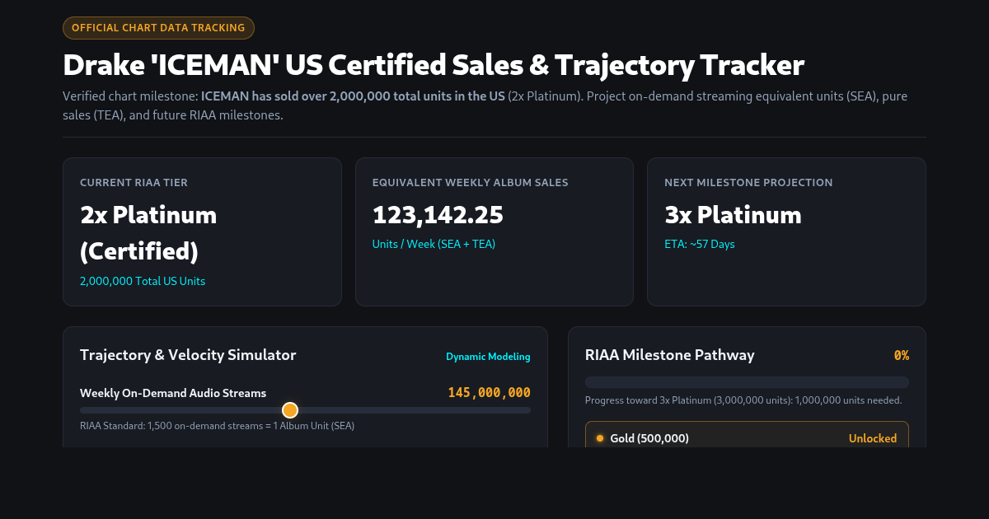989x519 pixels.
Task: Click the 2,000,000 Total US Units text
Action: point(143,282)
